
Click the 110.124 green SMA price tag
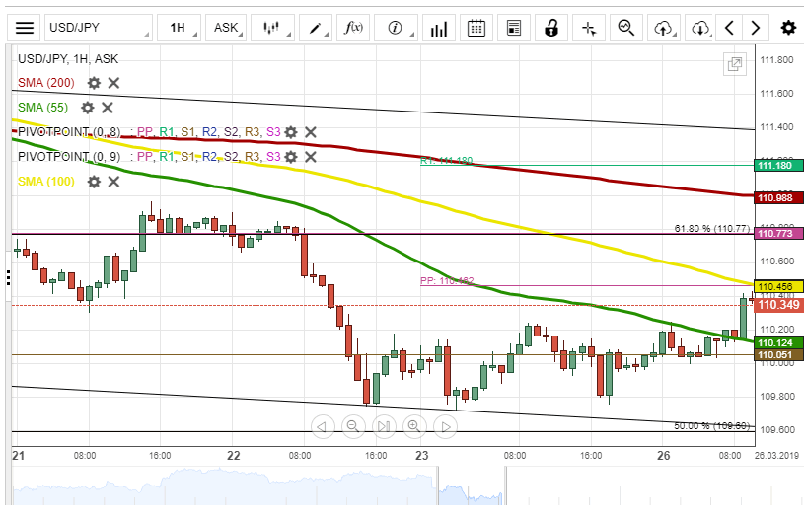coord(778,342)
